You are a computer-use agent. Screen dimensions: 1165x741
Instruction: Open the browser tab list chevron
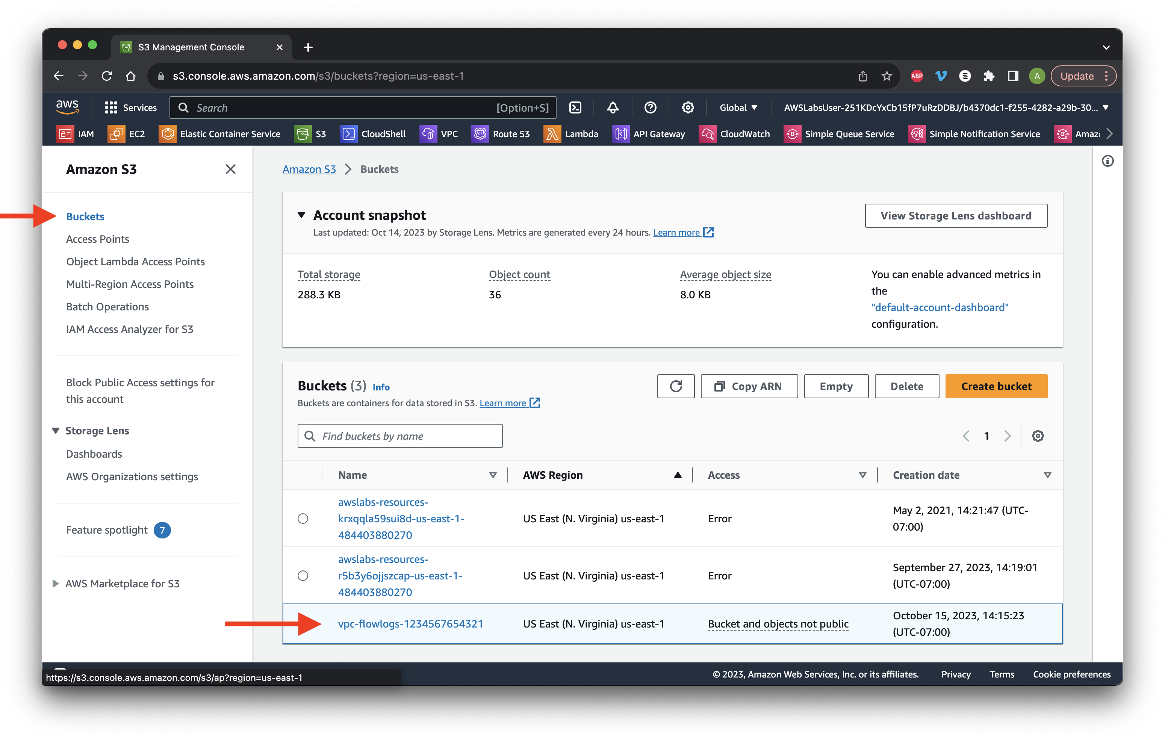[x=1106, y=47]
